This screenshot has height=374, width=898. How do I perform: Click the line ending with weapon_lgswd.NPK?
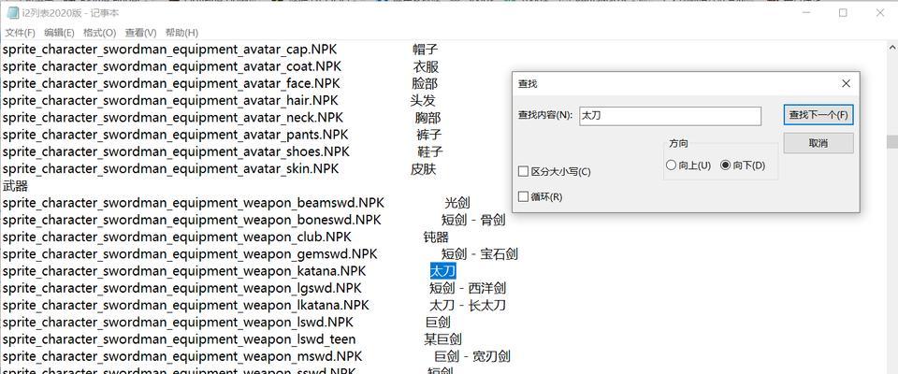181,288
